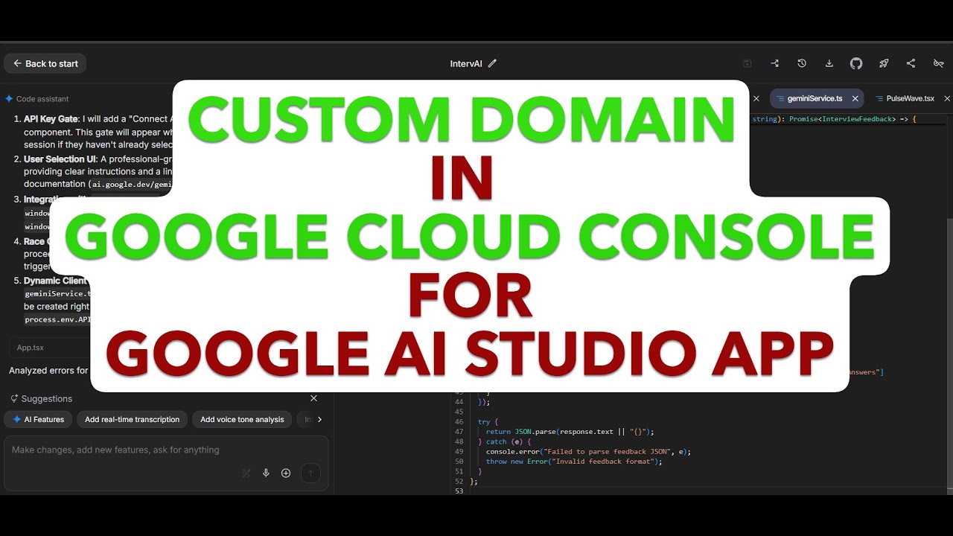Choose Add real-time transcription suggestion
This screenshot has width=953, height=536.
(132, 419)
